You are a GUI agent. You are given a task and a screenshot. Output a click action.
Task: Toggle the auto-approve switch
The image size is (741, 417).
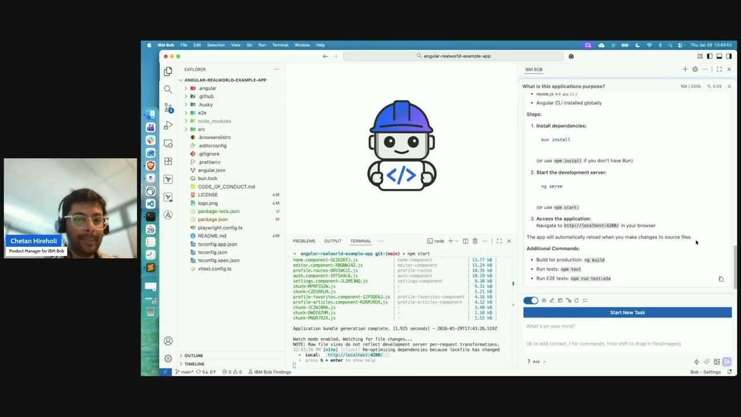coord(530,301)
